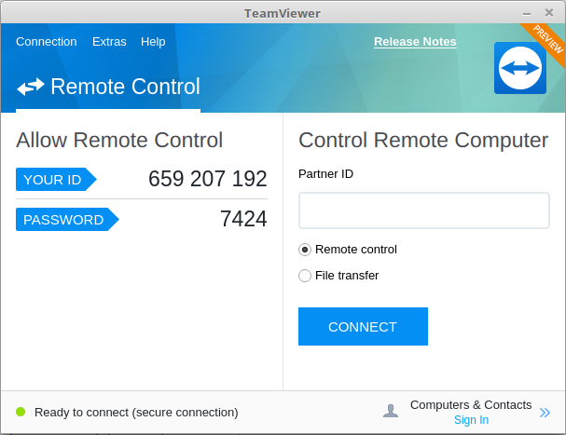Click the CONNECT button
566x435 pixels.
pos(363,326)
